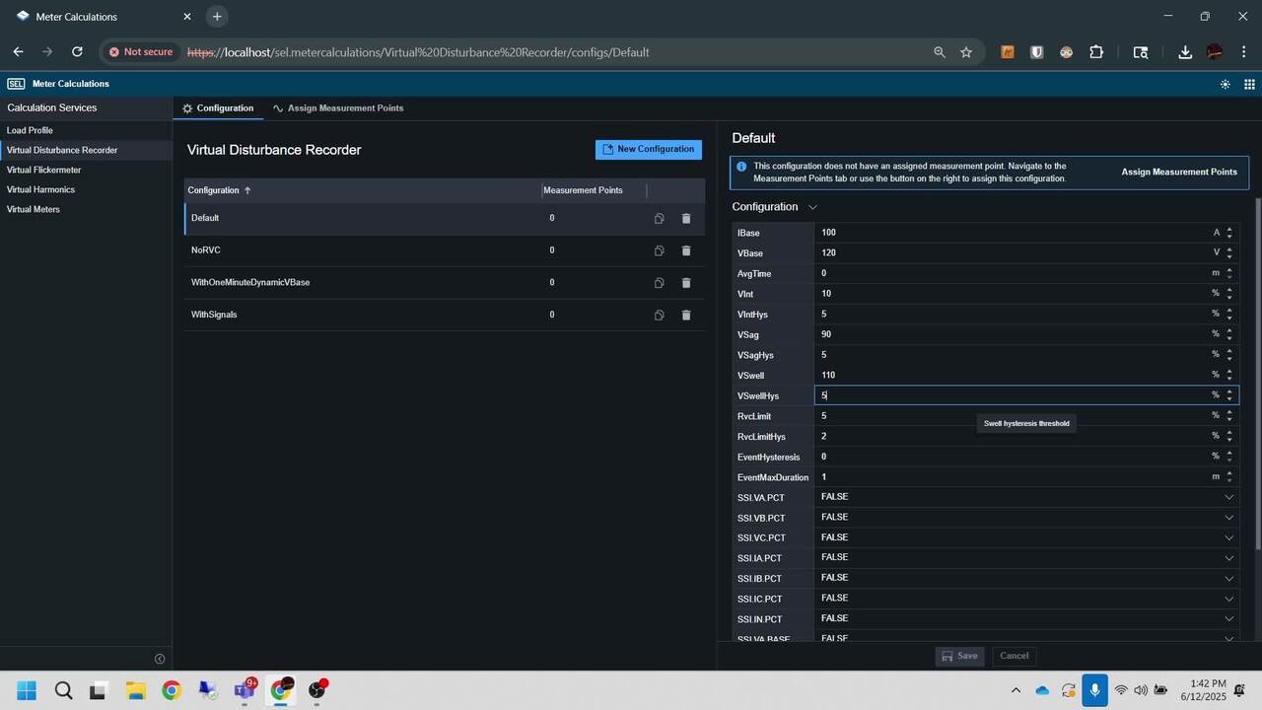Image resolution: width=1262 pixels, height=710 pixels.
Task: Collapse the Configuration section chevron
Action: [812, 207]
